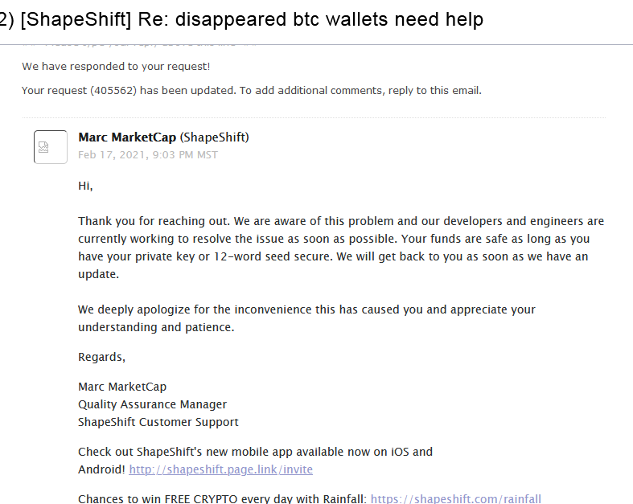
Task: Click 'We have responded to your request!' line
Action: point(116,66)
